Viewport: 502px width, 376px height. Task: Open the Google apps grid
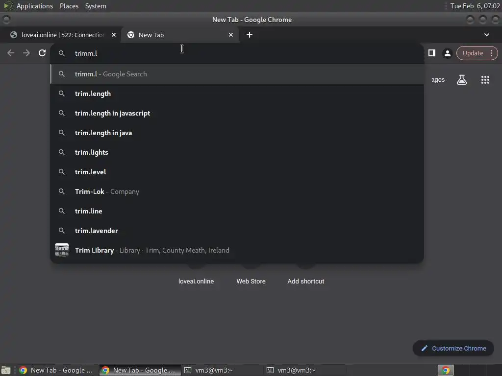click(x=485, y=80)
